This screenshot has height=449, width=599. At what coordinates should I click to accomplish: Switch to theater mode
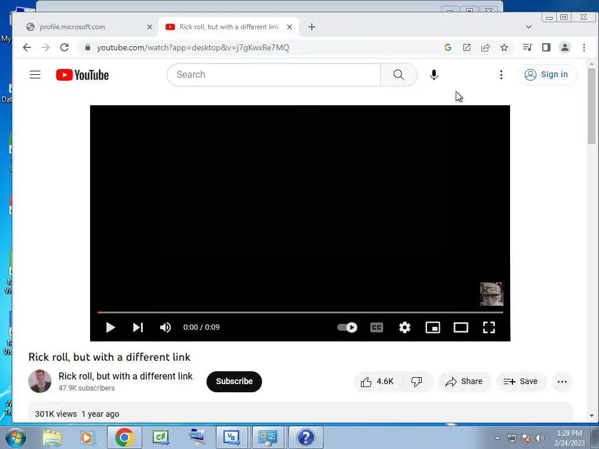click(461, 327)
